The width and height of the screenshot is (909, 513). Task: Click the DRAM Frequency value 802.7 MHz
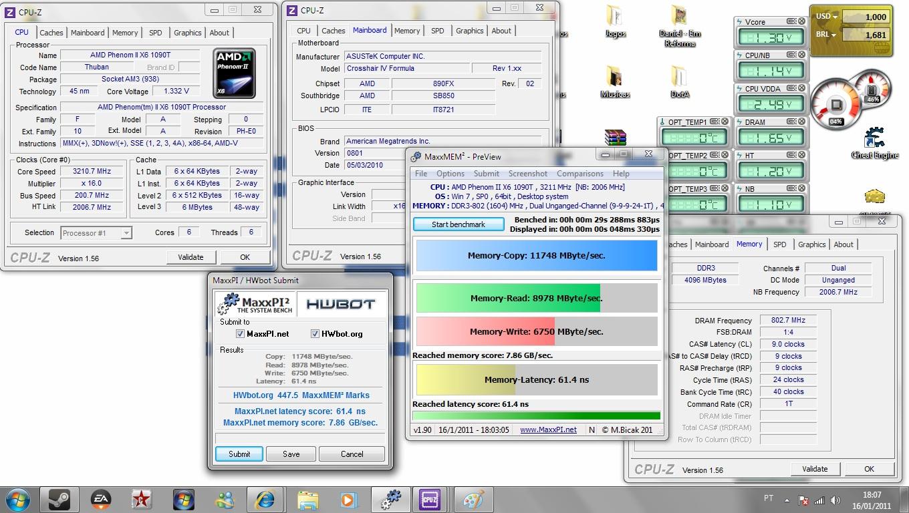pos(788,321)
